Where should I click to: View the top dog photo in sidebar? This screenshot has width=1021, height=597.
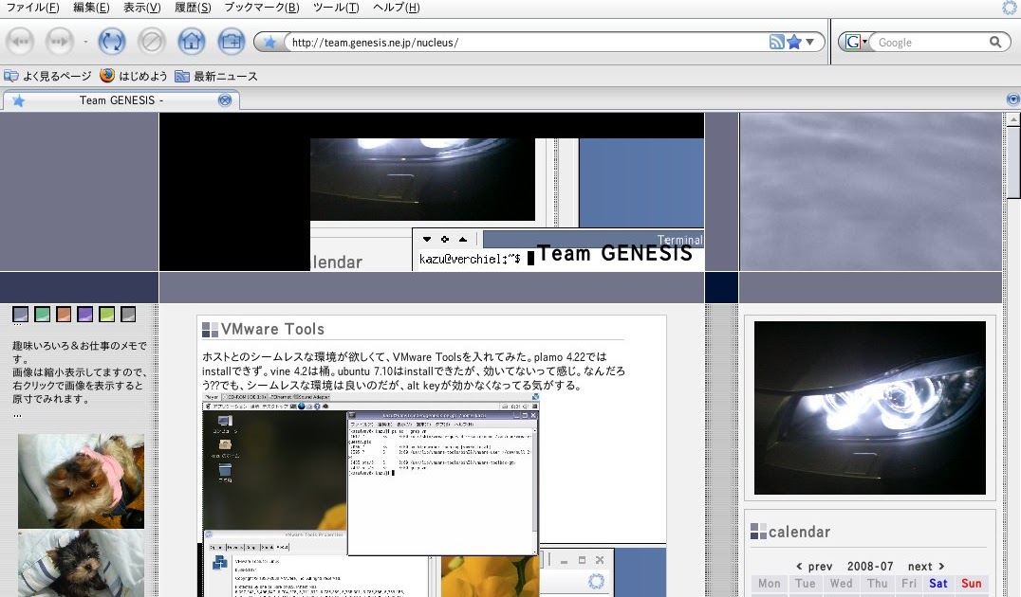point(81,481)
